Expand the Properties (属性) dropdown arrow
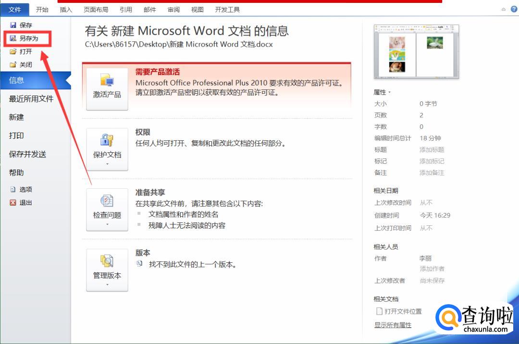This screenshot has width=519, height=344. [x=390, y=92]
